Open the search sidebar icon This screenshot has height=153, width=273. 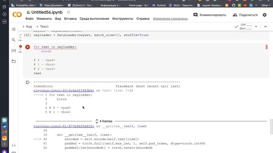[14, 40]
